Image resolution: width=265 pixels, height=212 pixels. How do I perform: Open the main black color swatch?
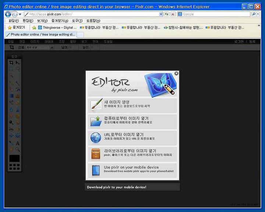coord(14,158)
